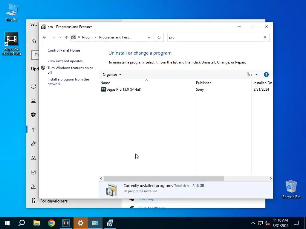
Task: Switch to Control Panel taskbar button
Action: [x=95, y=223]
